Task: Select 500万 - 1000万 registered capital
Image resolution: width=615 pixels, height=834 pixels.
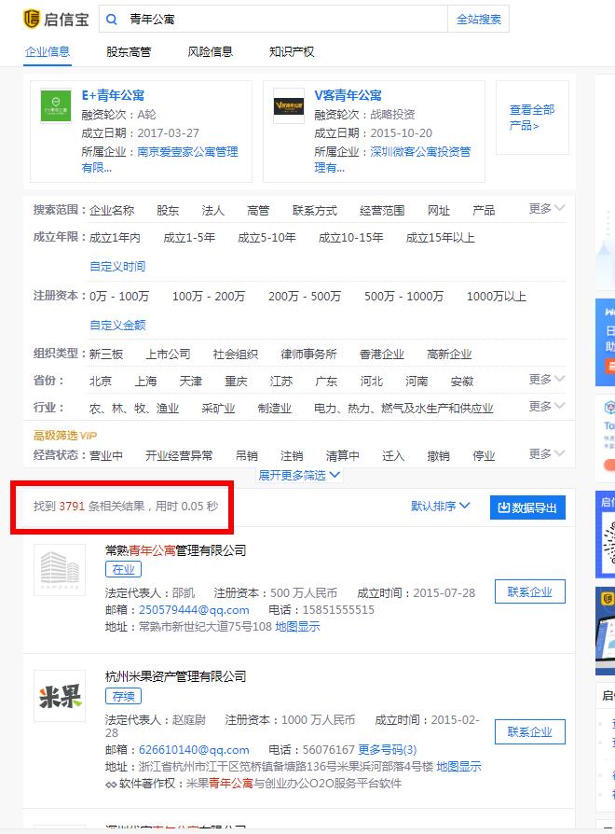Action: click(x=403, y=296)
